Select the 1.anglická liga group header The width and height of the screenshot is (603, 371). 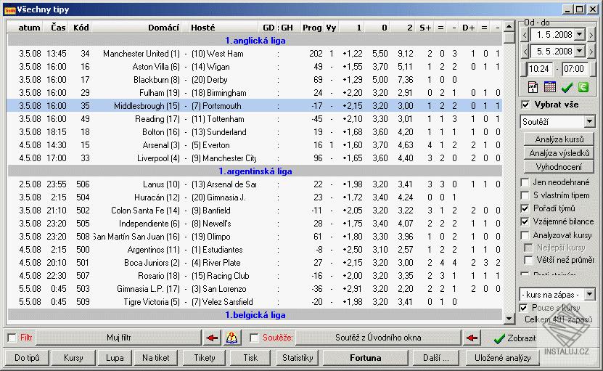(x=255, y=41)
